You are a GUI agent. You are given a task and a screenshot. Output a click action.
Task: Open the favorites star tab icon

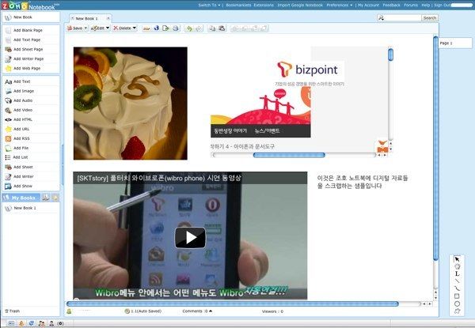pos(55,198)
